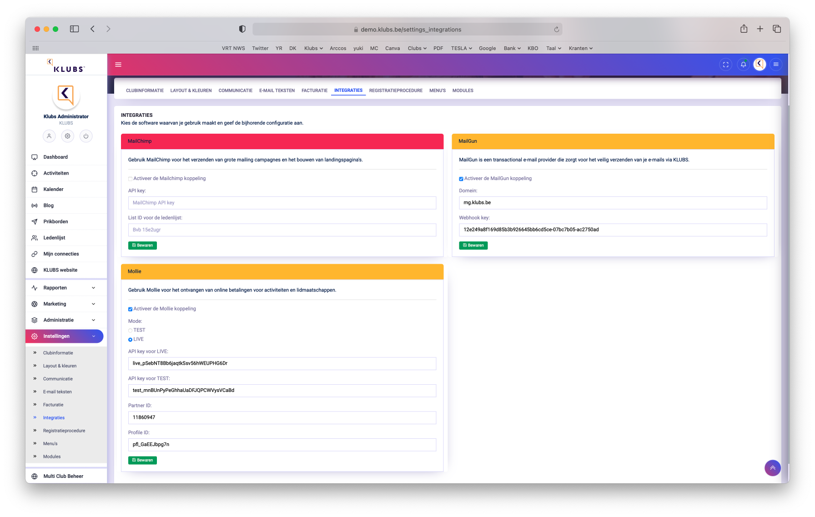Switch to the CLUBINFORMATIE tab
Screen dimensions: 815x517
[145, 90]
